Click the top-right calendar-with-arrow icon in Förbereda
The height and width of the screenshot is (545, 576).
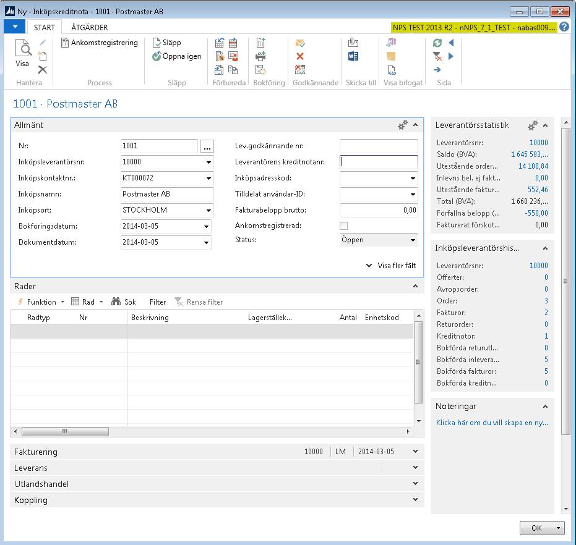point(233,43)
